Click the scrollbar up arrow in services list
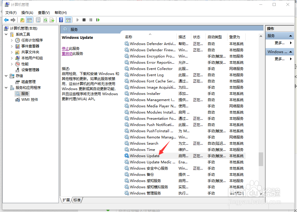 click(x=261, y=36)
